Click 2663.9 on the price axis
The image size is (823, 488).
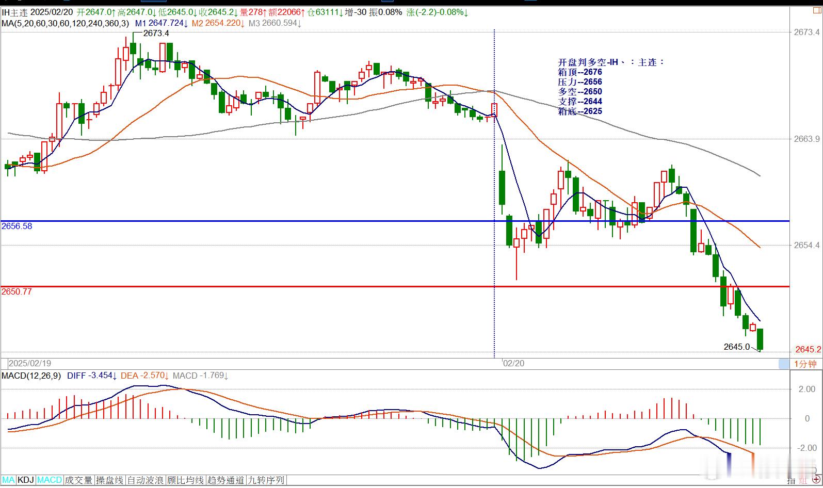tap(806, 139)
